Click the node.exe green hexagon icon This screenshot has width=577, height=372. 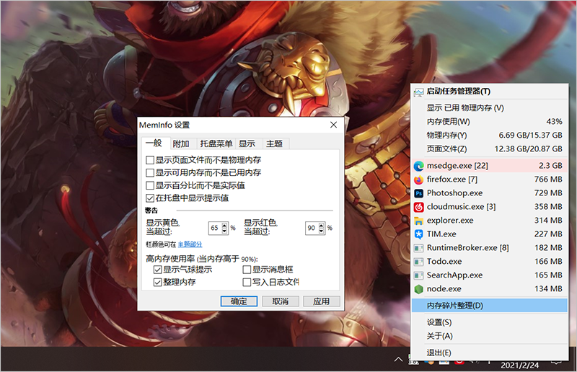[x=419, y=289]
